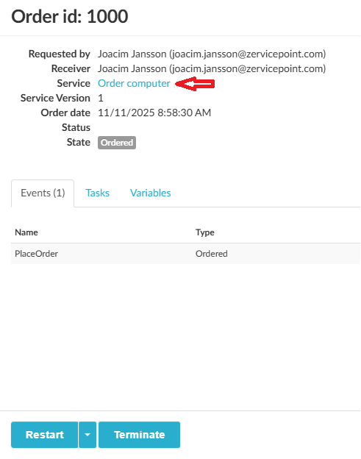Click the Service Version value 1

101,98
